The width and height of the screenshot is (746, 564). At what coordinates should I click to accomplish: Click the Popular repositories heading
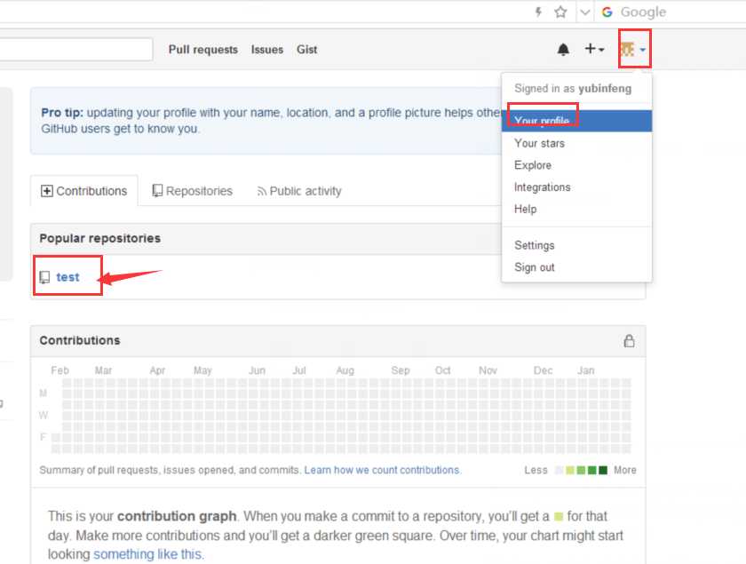[99, 238]
